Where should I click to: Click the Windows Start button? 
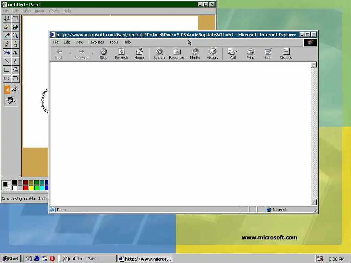[11, 259]
